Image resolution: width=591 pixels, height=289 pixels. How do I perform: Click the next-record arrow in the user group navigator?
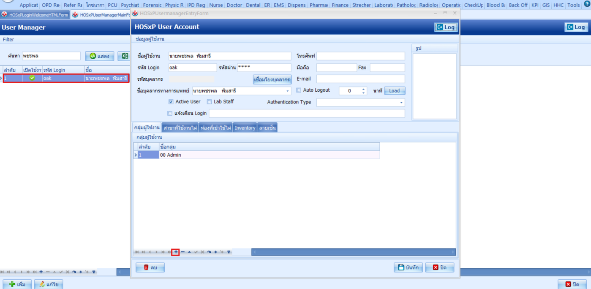pyautogui.click(x=156, y=252)
